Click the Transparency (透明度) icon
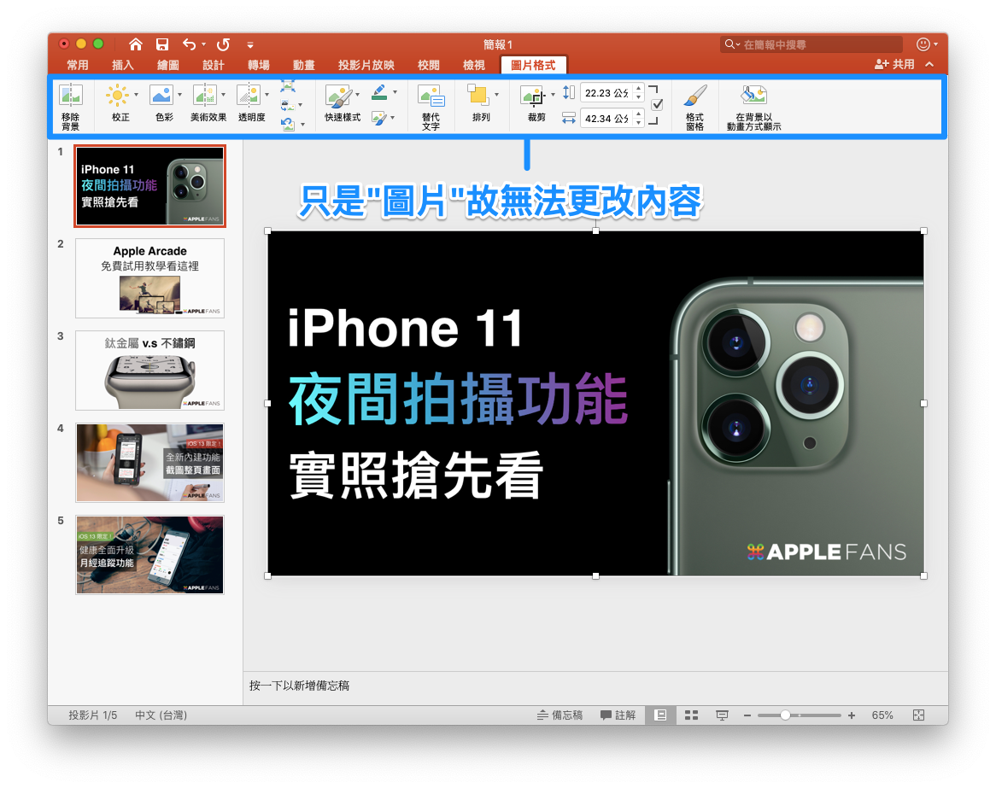Screen dimensions: 996x788 (x=249, y=96)
